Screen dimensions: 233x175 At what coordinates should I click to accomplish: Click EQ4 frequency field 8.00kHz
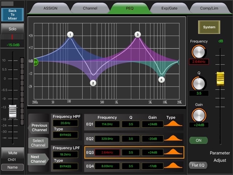point(107,166)
